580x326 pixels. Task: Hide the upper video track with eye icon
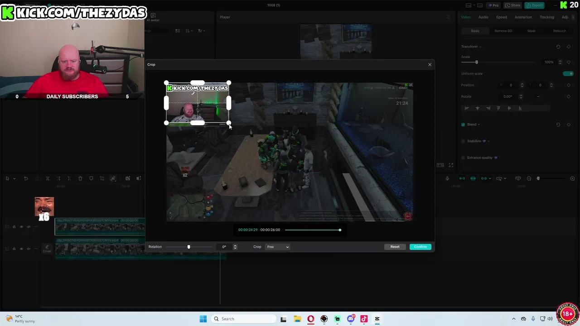[21, 227]
